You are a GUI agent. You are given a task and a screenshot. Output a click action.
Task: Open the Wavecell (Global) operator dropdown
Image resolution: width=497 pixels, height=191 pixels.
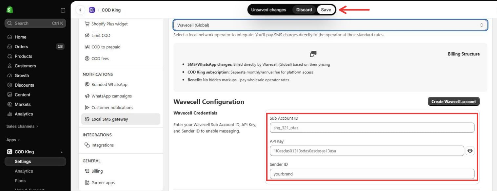coord(330,25)
